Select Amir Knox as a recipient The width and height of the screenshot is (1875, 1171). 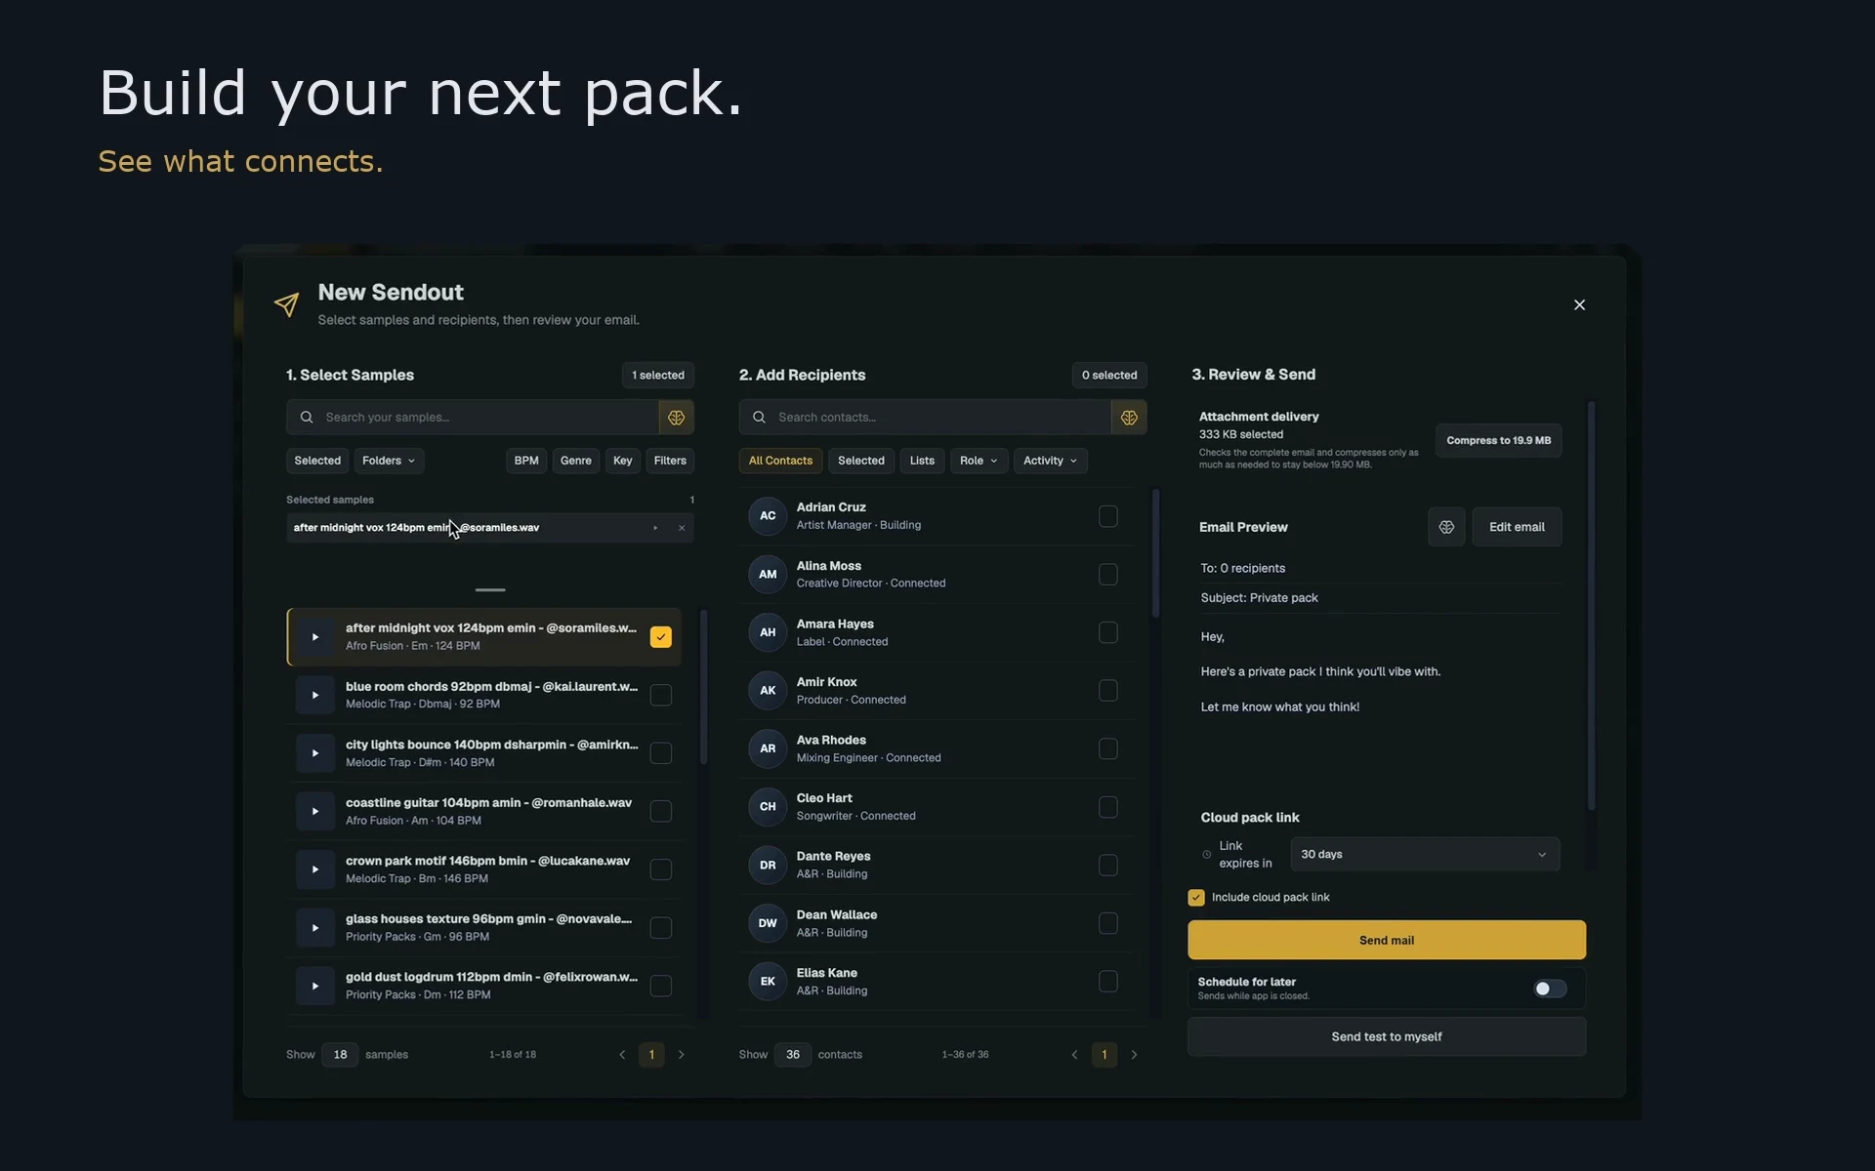coord(1107,690)
